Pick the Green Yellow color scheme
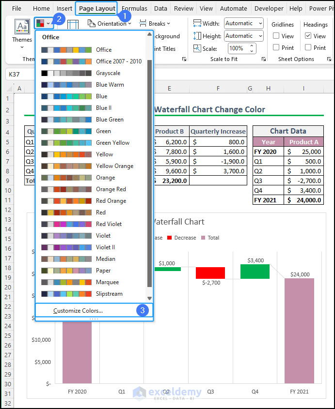The width and height of the screenshot is (335, 409). click(92, 143)
